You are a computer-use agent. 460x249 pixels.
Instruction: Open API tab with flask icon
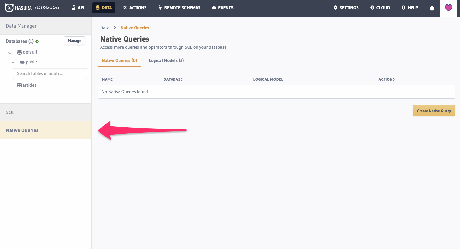(x=78, y=8)
